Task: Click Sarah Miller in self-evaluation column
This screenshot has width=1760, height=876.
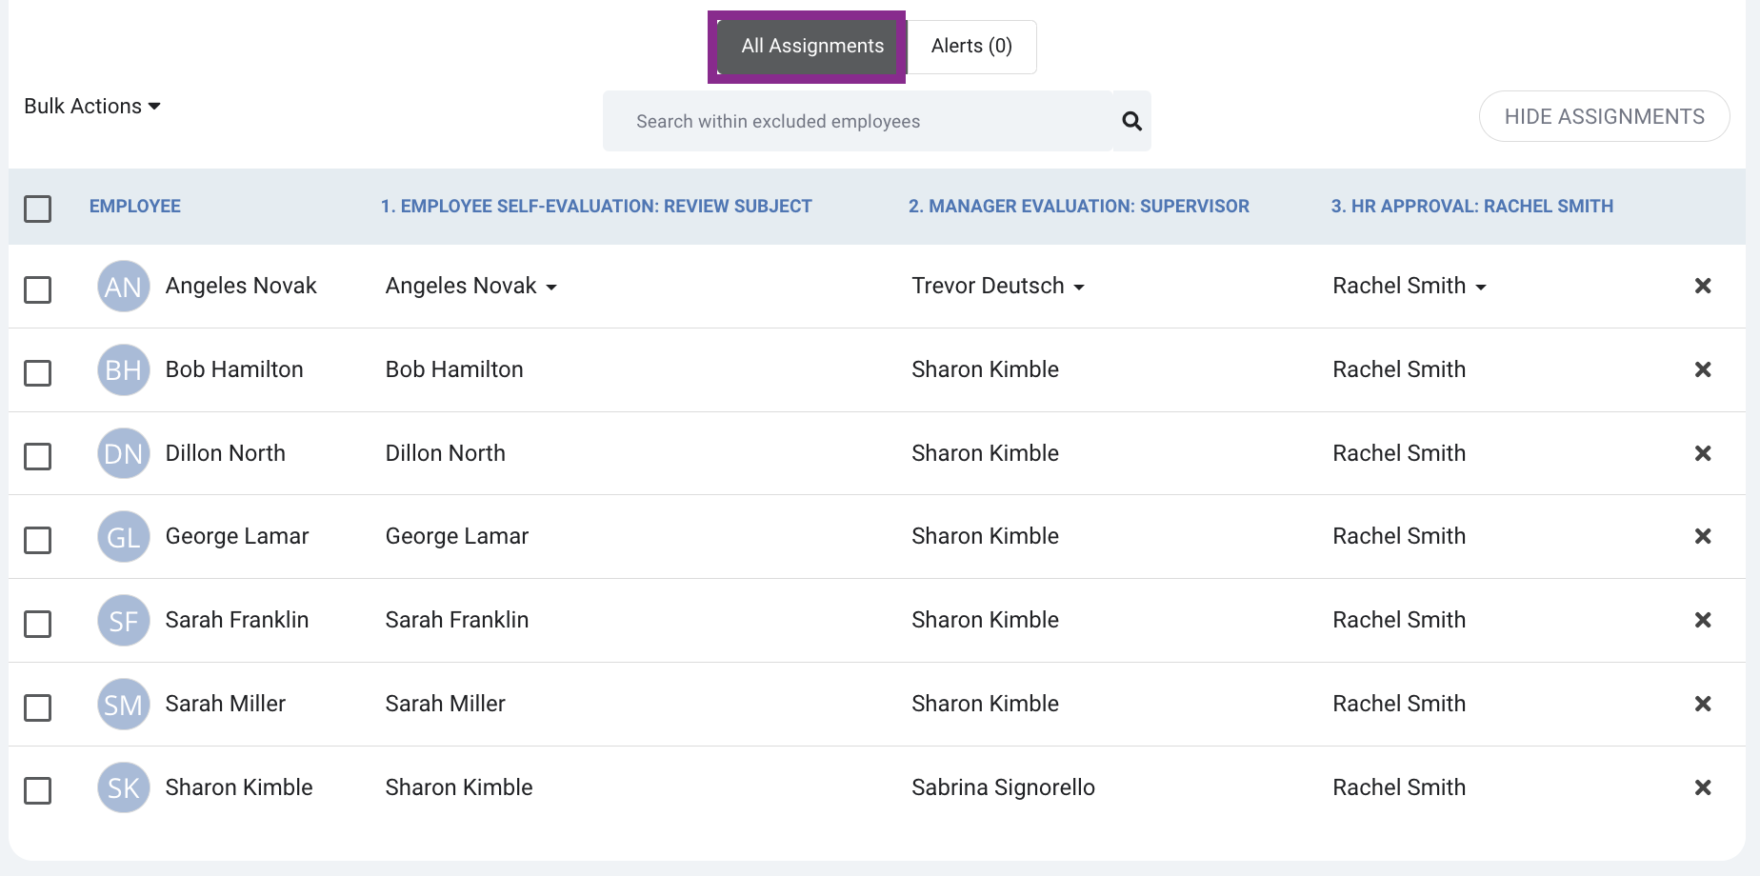Action: (445, 704)
